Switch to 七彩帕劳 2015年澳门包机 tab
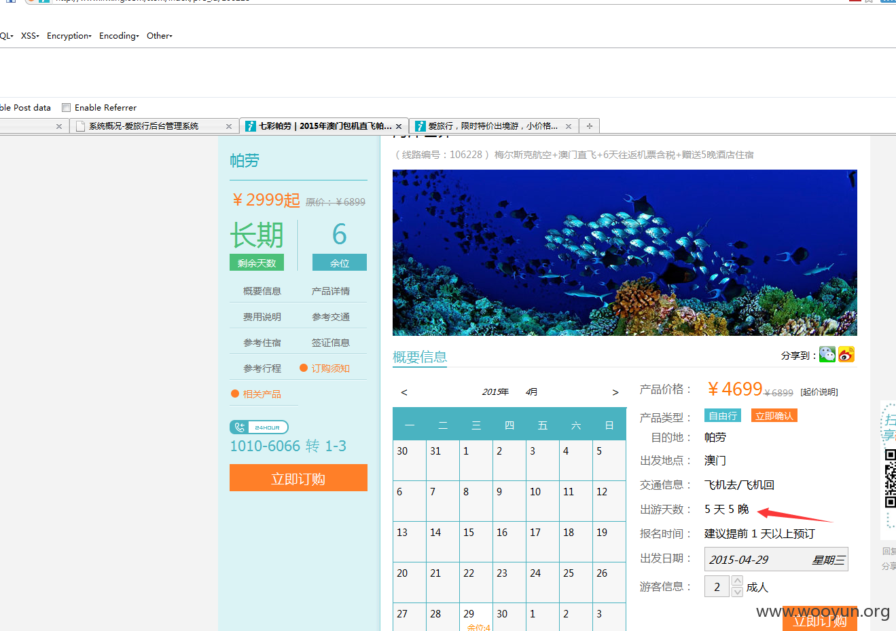This screenshot has width=896, height=631. [324, 126]
